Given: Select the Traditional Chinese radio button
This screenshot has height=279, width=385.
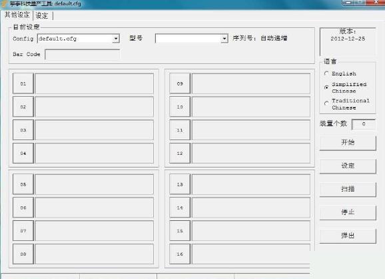Looking at the screenshot, I should (x=326, y=103).
